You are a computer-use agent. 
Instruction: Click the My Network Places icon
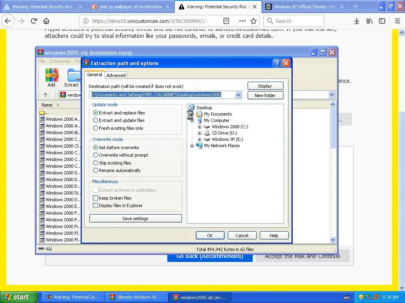pos(199,146)
